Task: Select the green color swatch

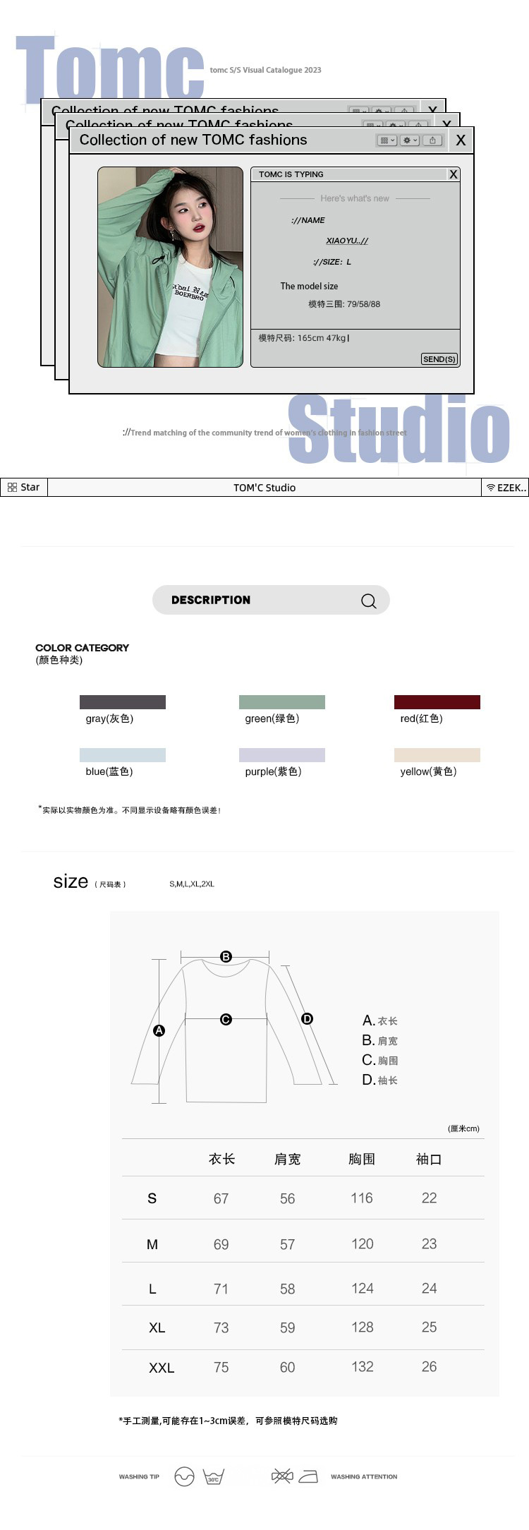Action: 282,701
